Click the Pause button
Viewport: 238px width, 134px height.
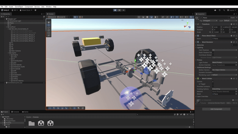click(x=119, y=10)
